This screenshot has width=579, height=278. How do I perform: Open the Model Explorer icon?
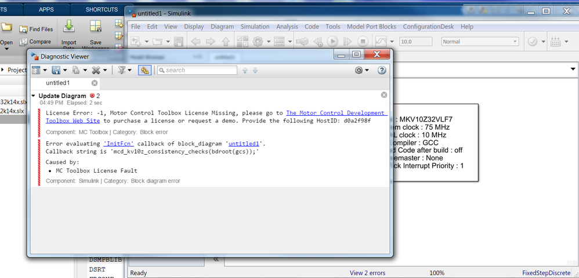(279, 42)
